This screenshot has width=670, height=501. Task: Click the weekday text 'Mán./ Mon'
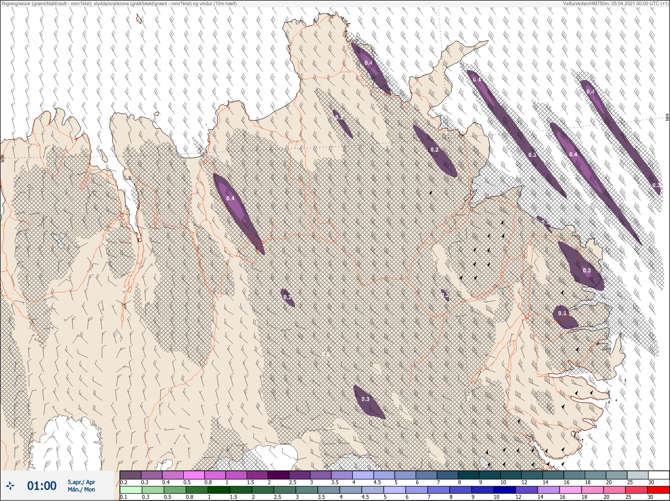81,489
